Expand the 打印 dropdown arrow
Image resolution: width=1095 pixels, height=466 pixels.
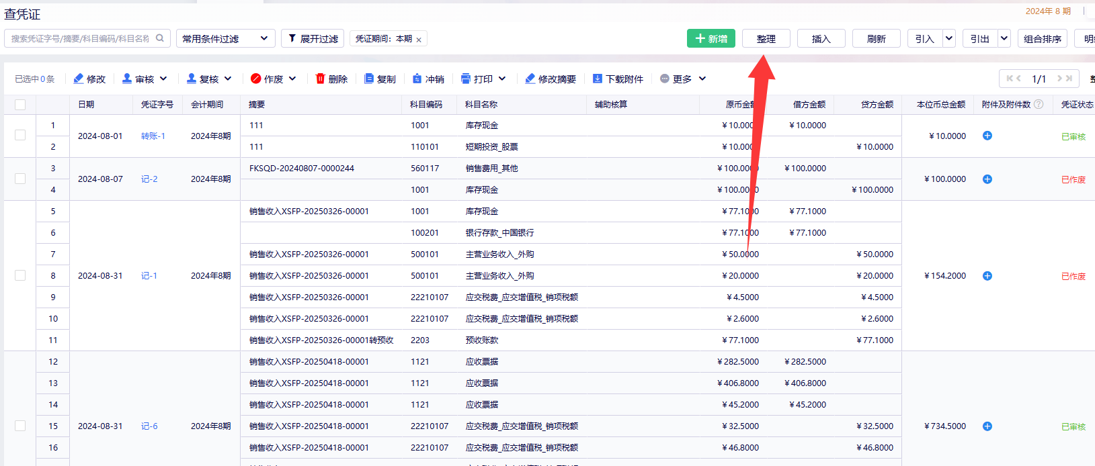502,79
